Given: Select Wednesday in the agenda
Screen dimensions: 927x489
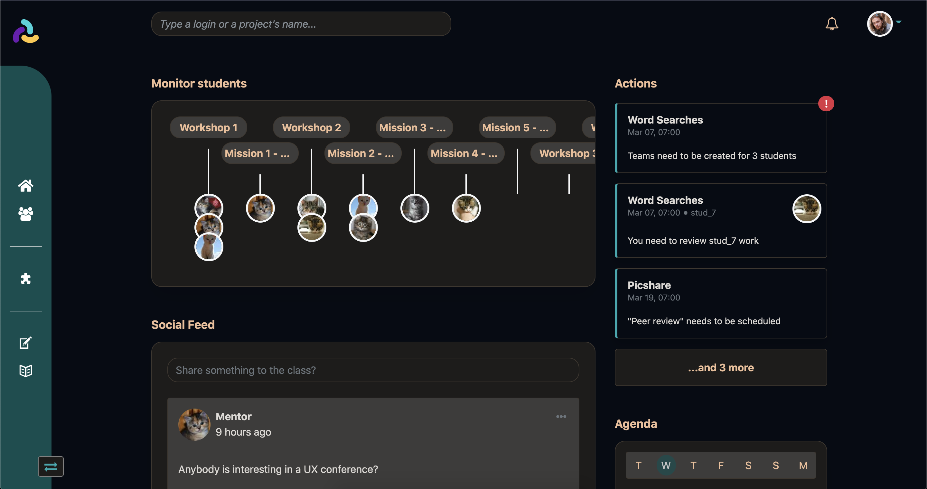Looking at the screenshot, I should [x=666, y=465].
